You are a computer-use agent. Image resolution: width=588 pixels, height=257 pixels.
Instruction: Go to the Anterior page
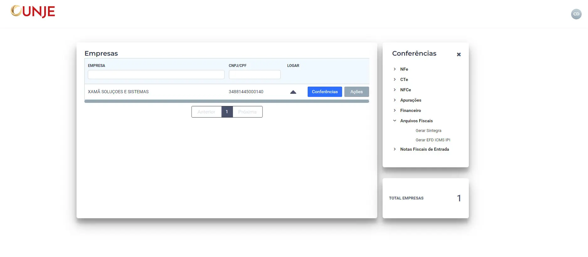coord(206,112)
